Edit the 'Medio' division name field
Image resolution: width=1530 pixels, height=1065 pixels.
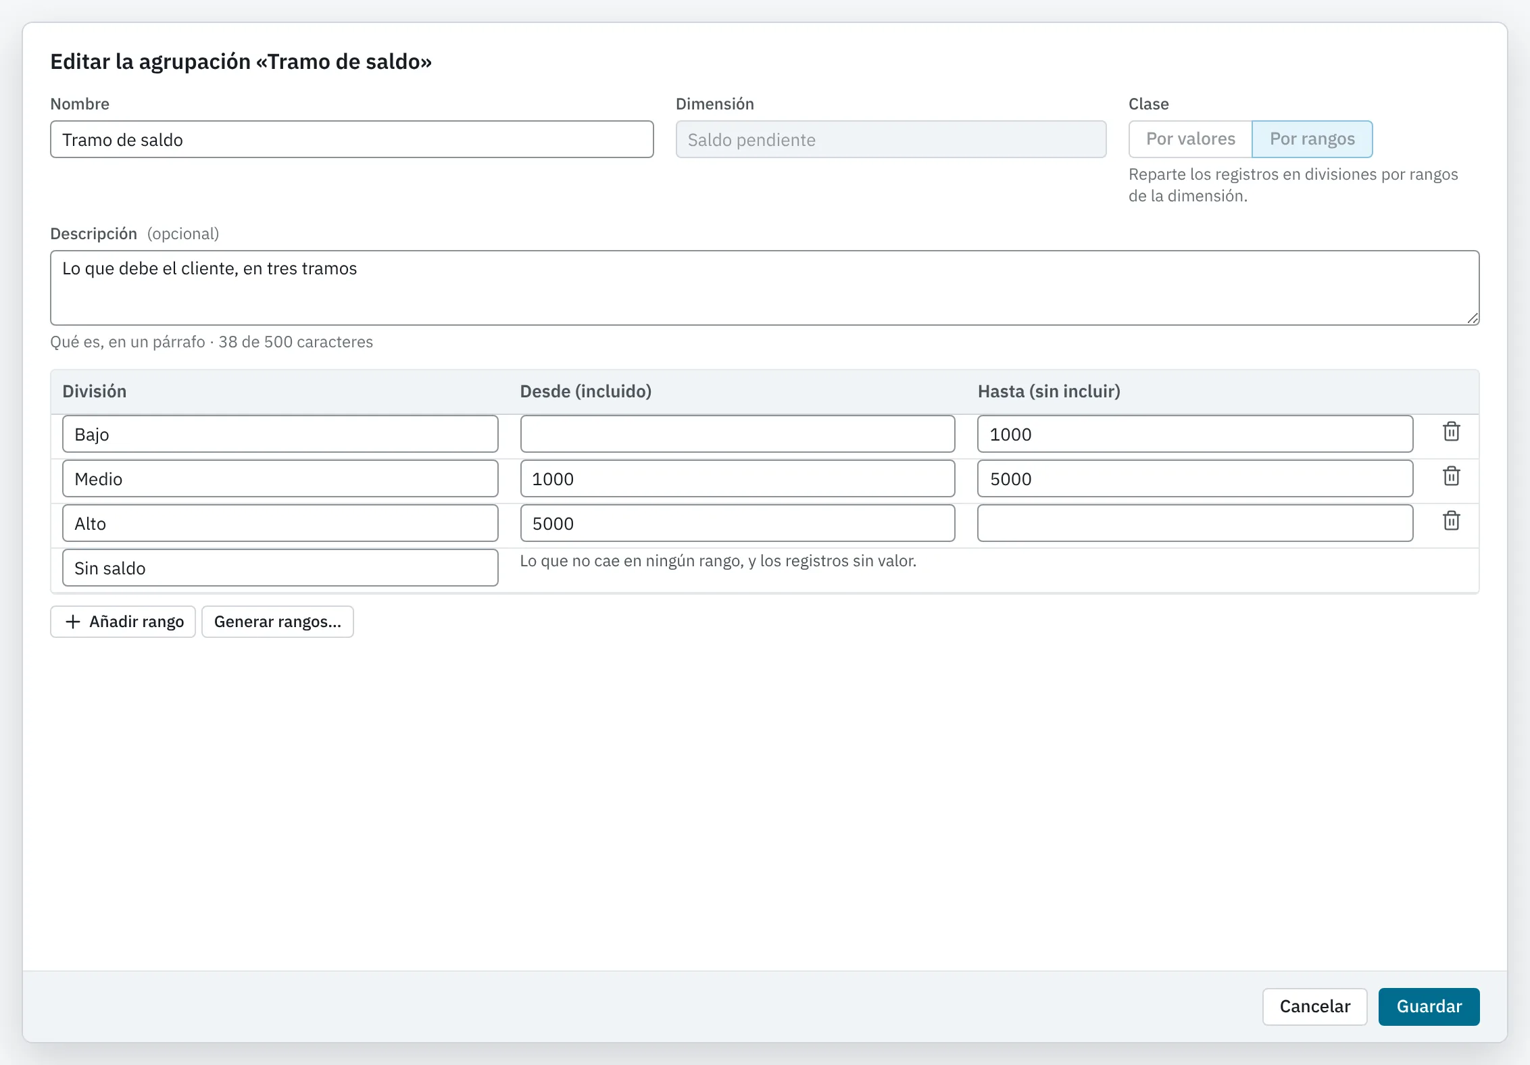pos(280,478)
